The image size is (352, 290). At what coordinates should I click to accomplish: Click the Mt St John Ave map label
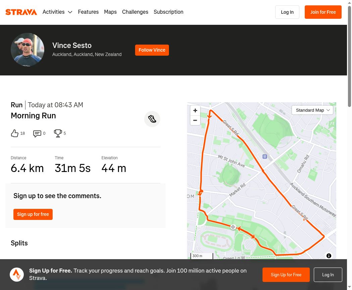(x=231, y=161)
